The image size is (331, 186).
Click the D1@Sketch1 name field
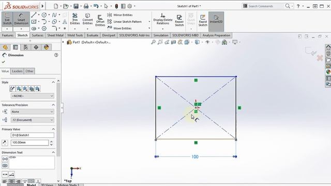(32, 135)
